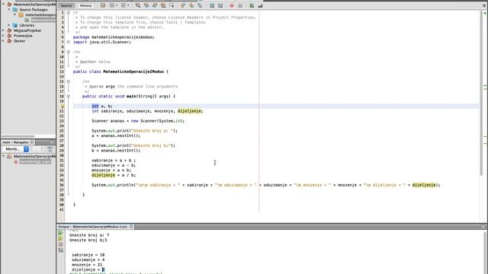
Task: Collapse Source Packages node
Action: point(9,10)
